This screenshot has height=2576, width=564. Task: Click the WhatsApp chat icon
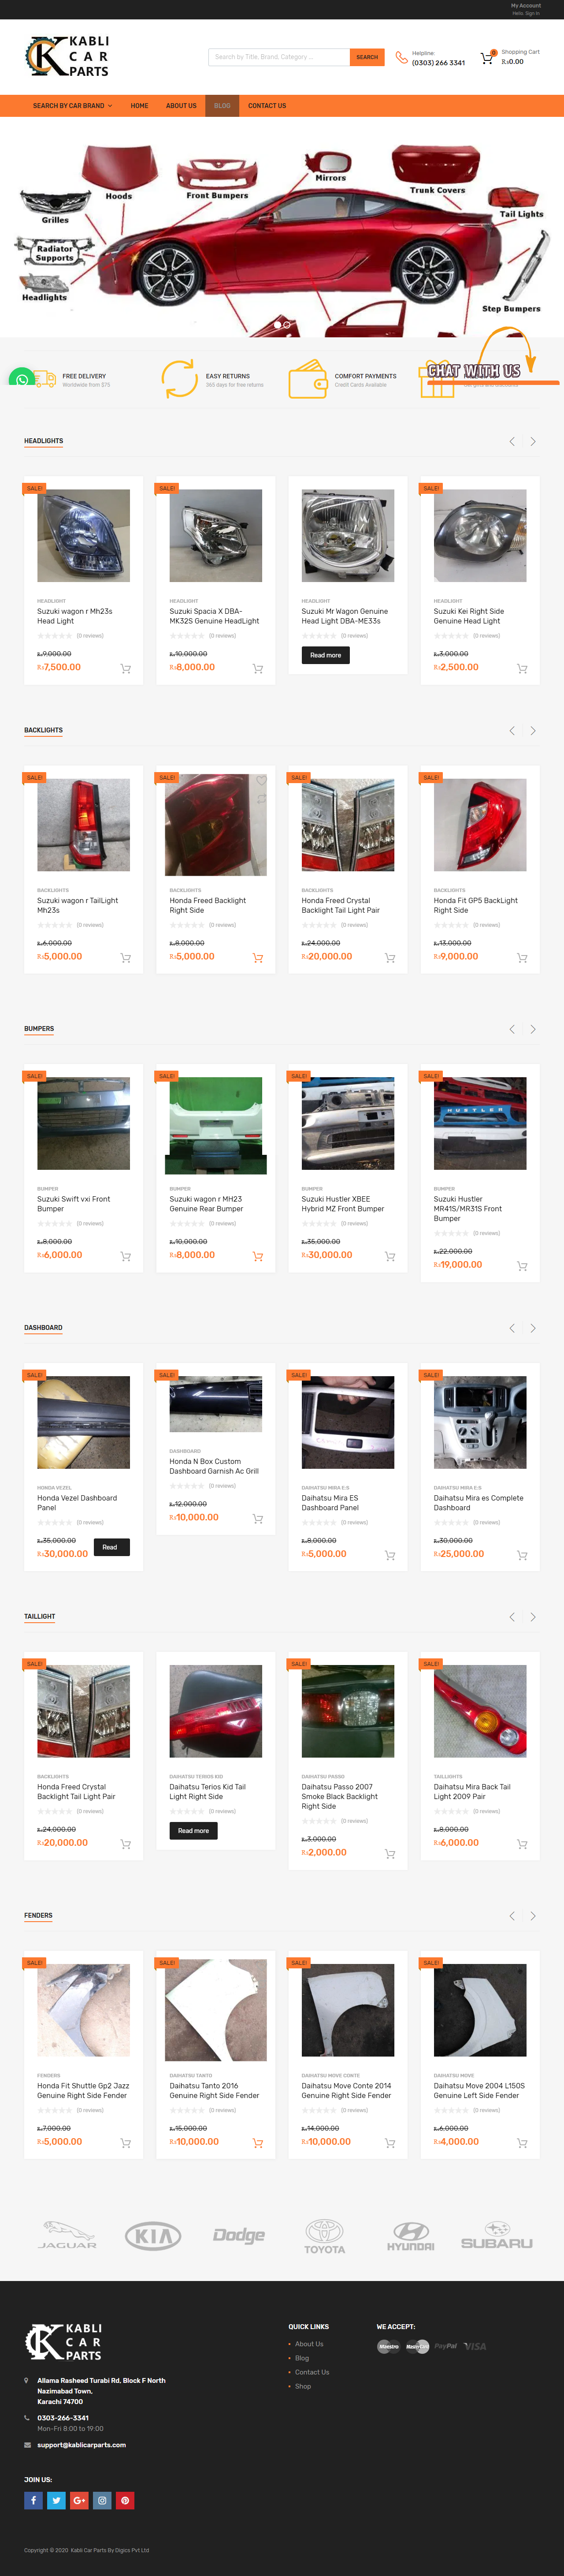pyautogui.click(x=22, y=379)
